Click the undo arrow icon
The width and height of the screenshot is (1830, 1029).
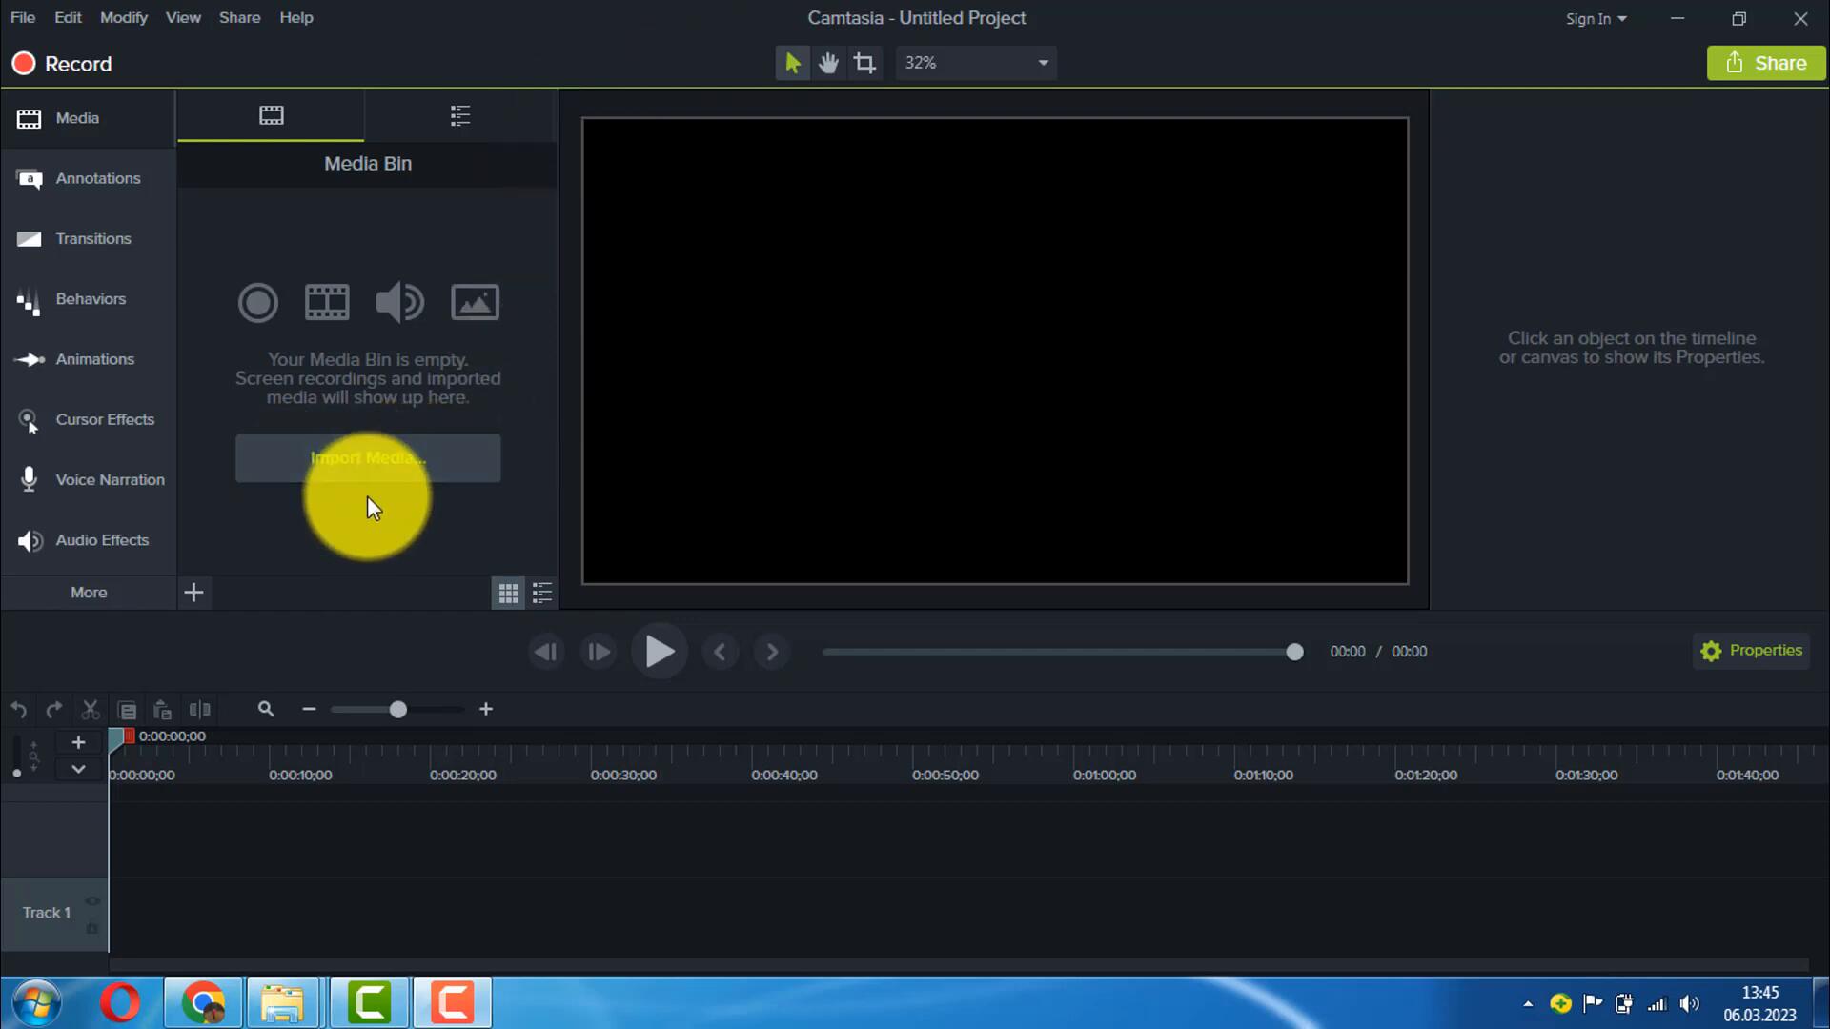click(x=18, y=710)
